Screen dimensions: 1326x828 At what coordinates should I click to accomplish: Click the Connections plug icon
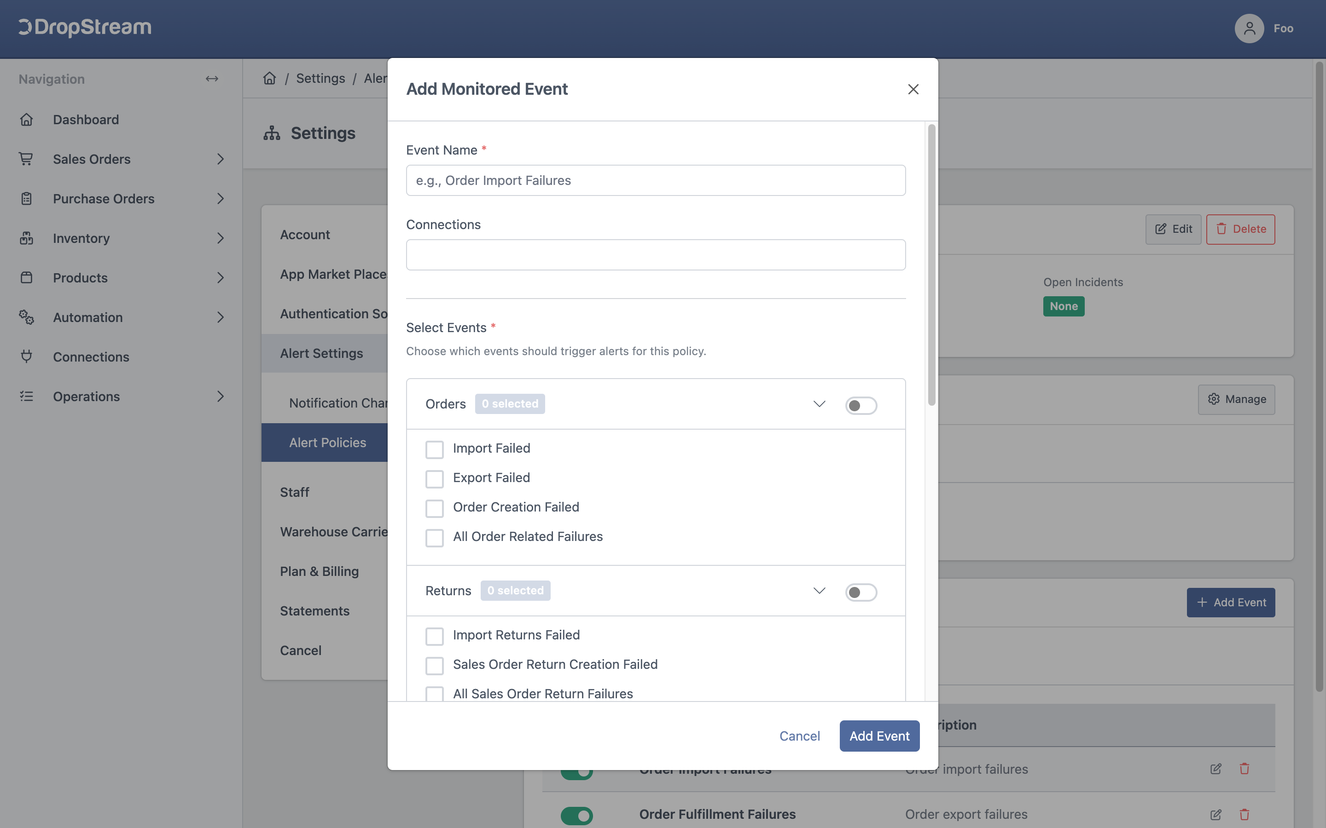(x=26, y=356)
